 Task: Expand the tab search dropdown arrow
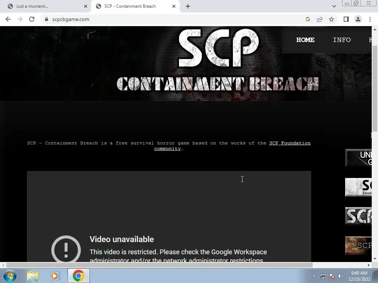(334, 6)
